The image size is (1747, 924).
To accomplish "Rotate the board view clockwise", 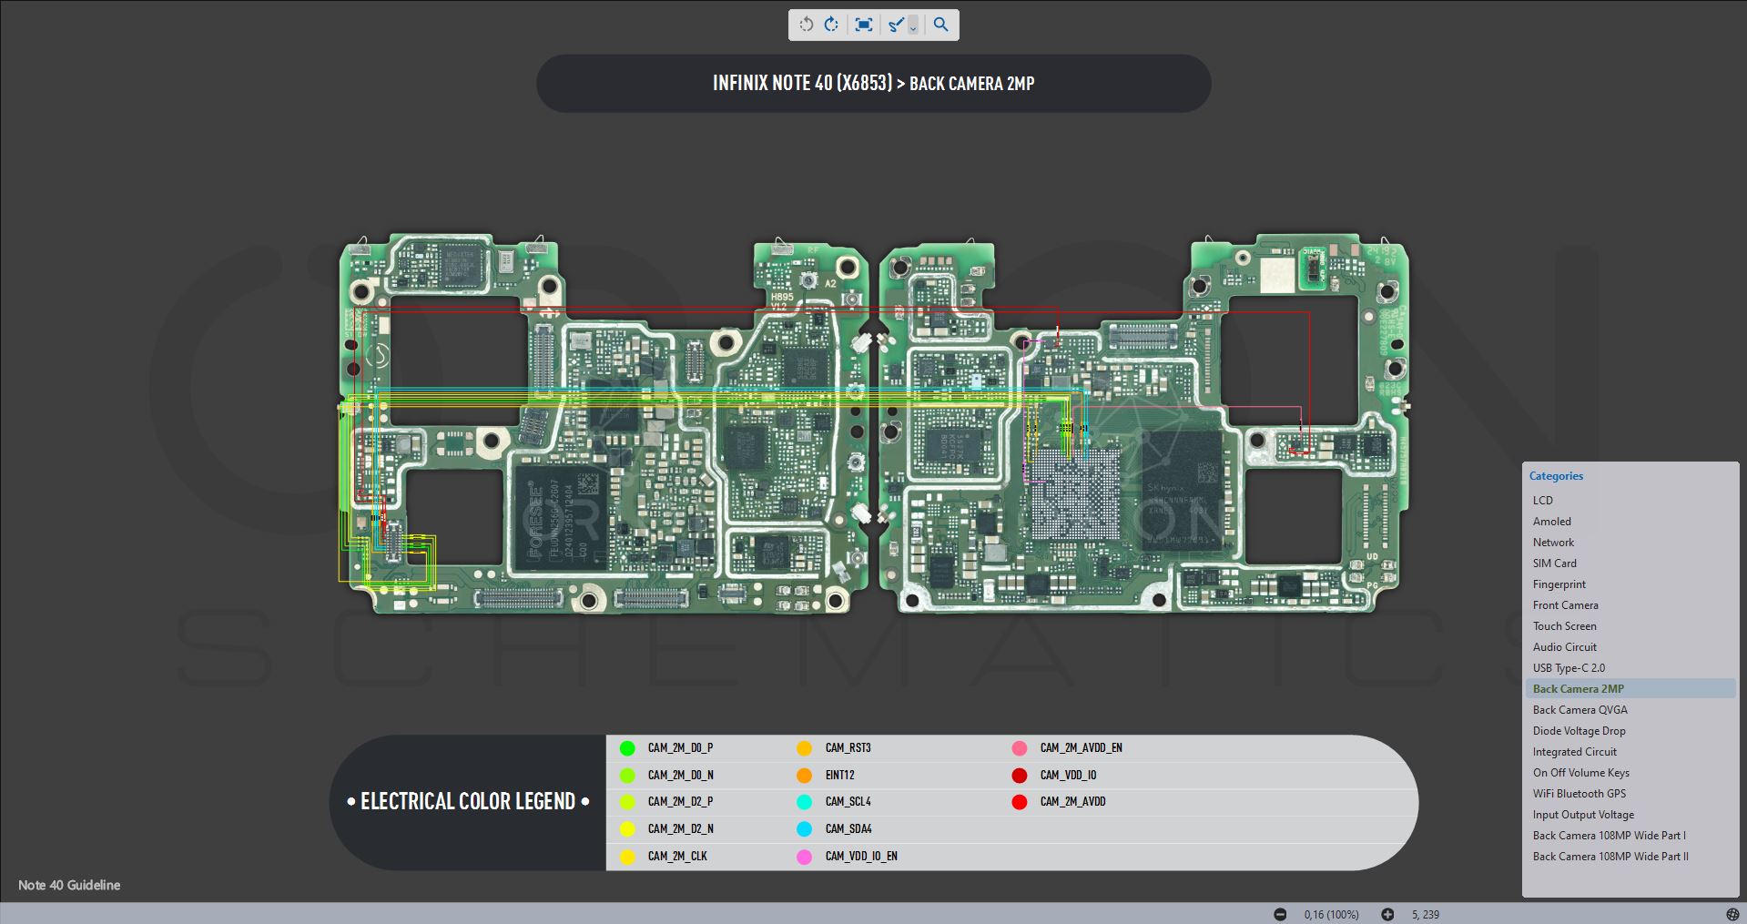I will tap(831, 25).
